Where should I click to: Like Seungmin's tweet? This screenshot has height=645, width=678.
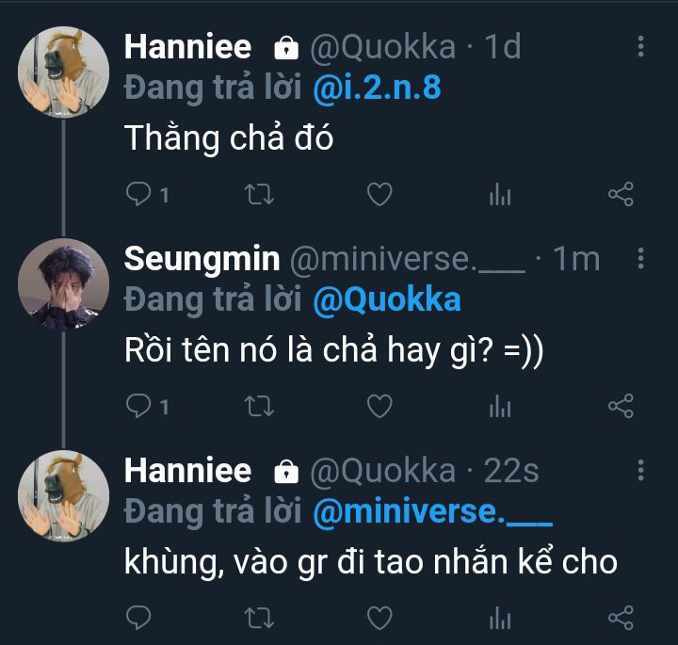click(379, 406)
